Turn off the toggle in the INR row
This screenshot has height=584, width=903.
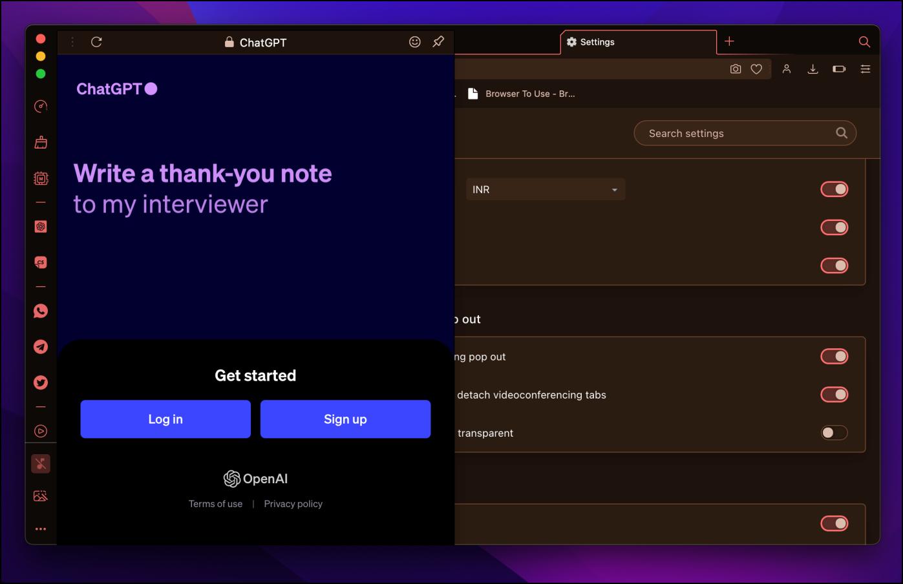coord(834,189)
